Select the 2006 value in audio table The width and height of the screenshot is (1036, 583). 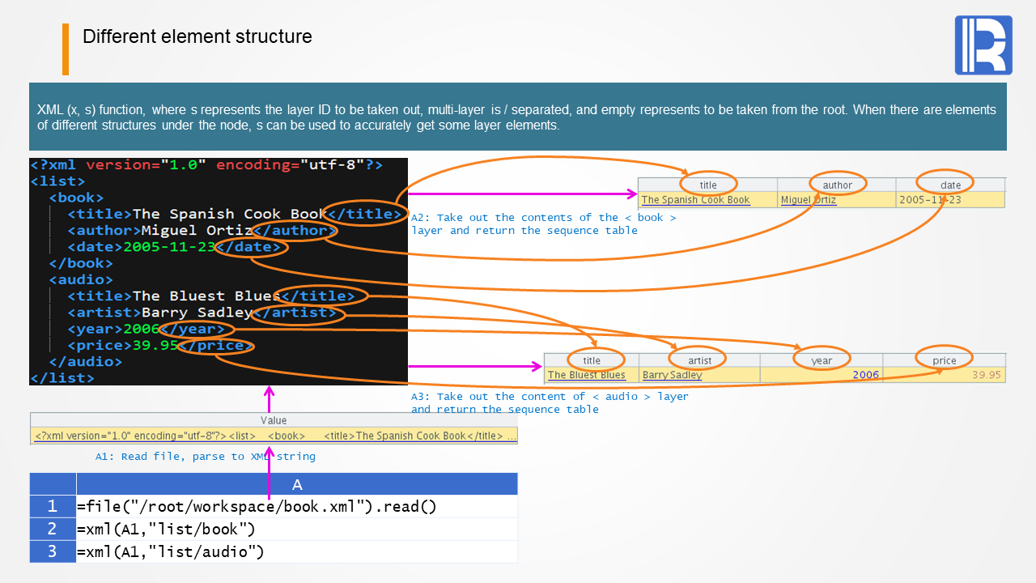coord(822,375)
